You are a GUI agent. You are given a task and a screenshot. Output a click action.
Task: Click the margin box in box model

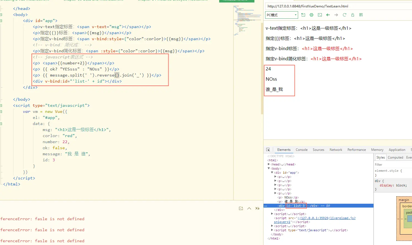point(404,200)
